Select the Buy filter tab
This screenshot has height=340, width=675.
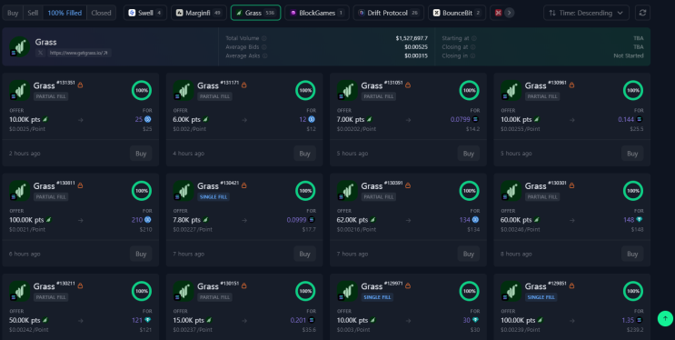tap(13, 13)
